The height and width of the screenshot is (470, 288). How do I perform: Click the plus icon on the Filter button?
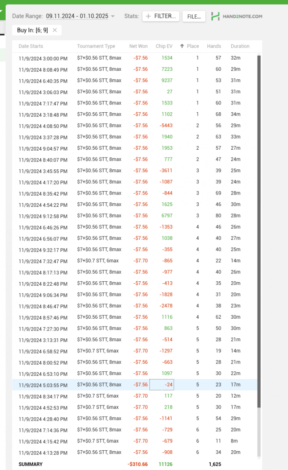click(149, 16)
